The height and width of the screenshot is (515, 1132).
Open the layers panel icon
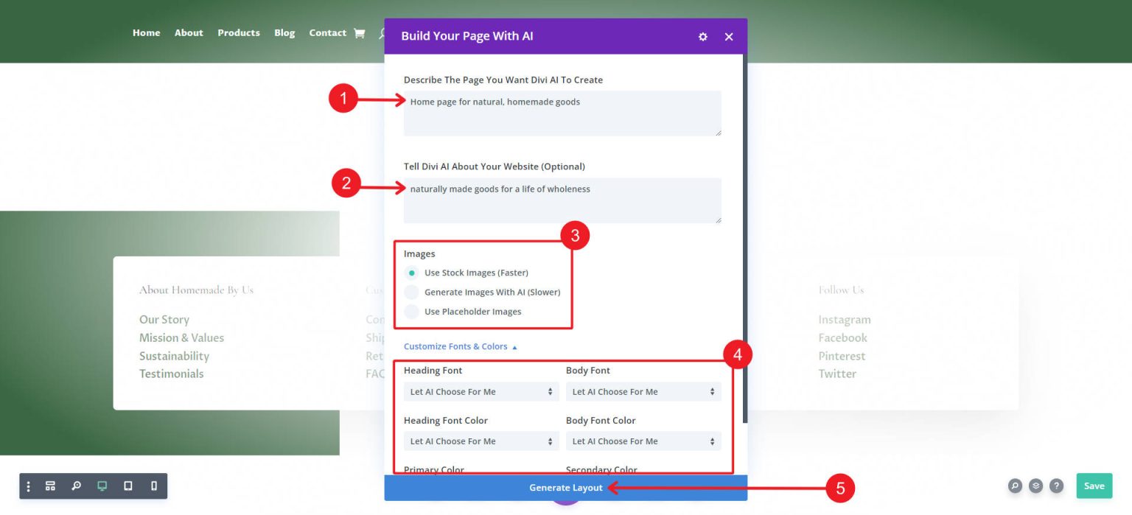pos(1035,486)
